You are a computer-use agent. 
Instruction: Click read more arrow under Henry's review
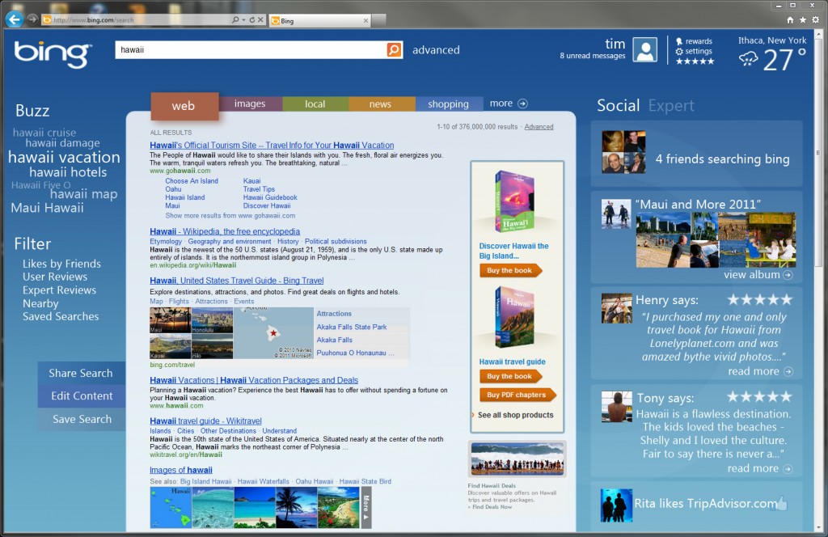pyautogui.click(x=788, y=372)
